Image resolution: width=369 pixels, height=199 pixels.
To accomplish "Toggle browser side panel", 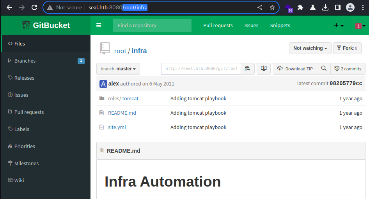I will 338,7.
